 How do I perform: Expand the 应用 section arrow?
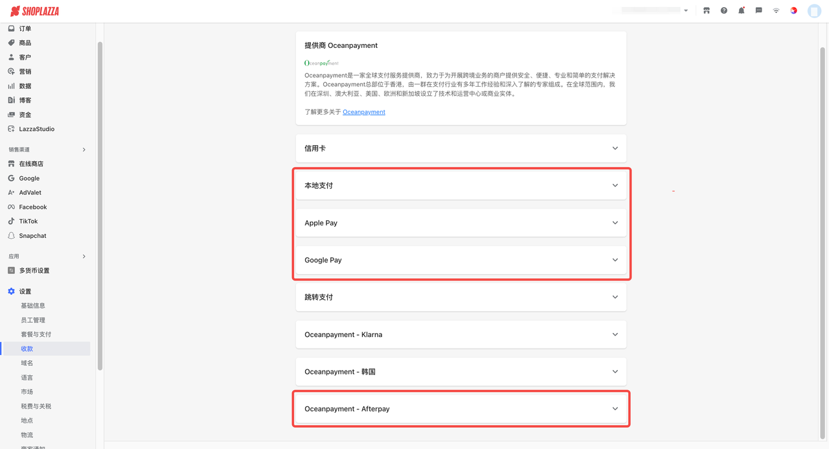(x=84, y=257)
